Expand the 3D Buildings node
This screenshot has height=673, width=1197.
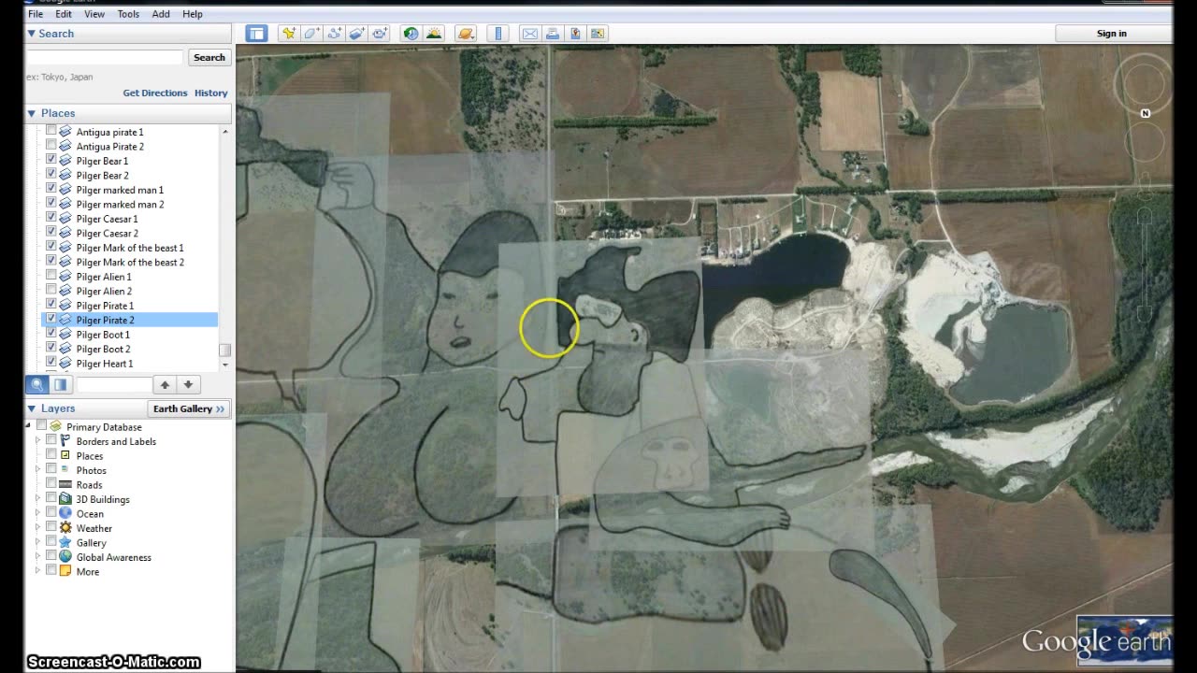pos(38,499)
